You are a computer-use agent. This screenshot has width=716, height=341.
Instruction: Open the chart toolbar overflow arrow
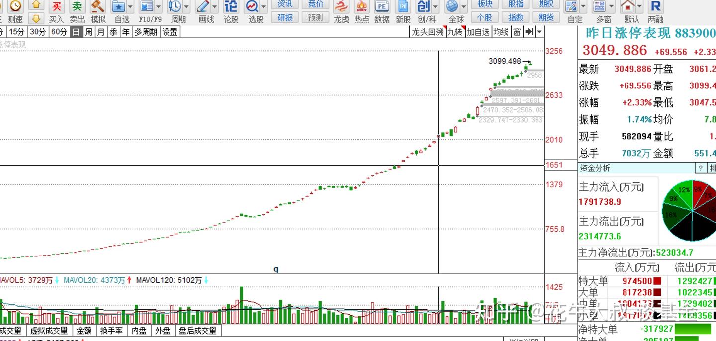pyautogui.click(x=539, y=32)
